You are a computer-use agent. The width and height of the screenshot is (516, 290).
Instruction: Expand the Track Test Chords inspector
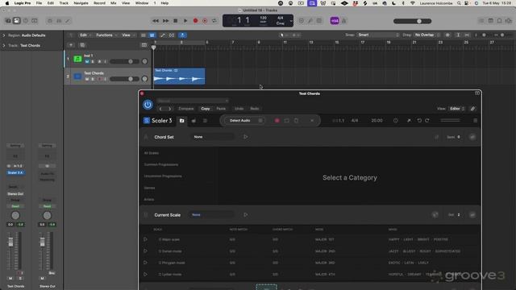point(4,45)
